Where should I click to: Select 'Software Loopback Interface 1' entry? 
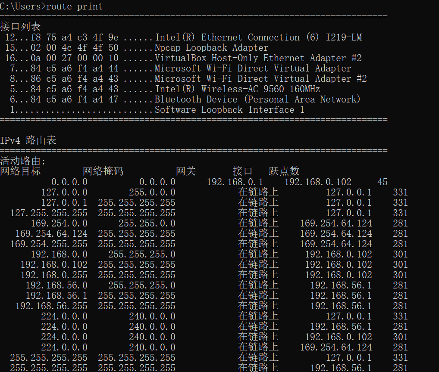[229, 109]
